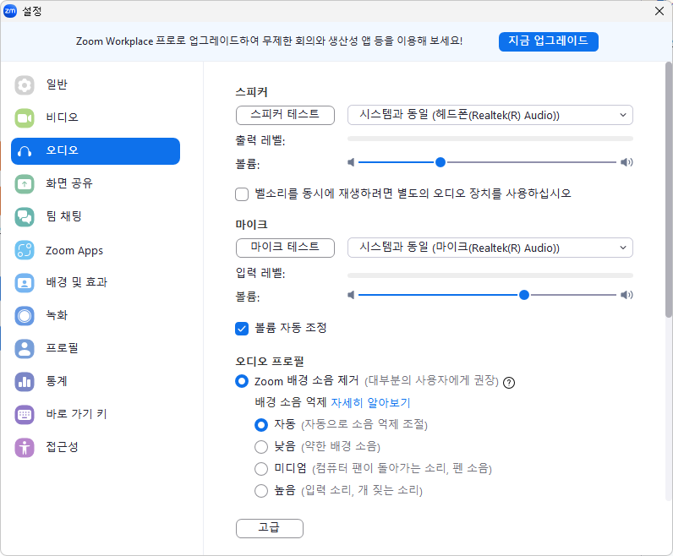
Task: Click the 바로 가기 키 keyboard icon
Action: click(x=25, y=414)
